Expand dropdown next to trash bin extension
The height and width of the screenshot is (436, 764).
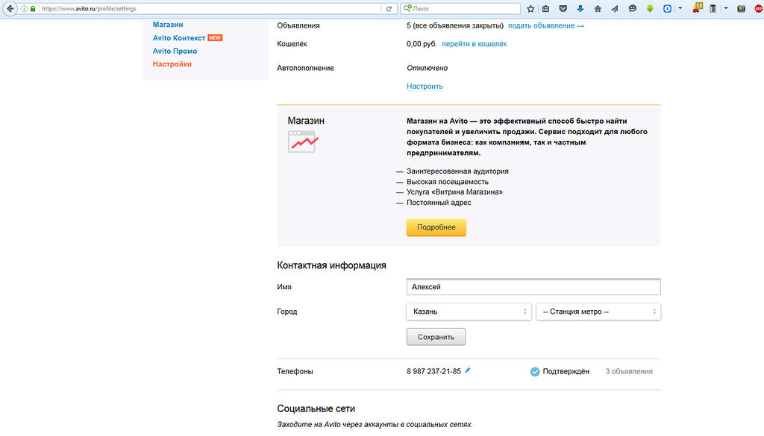tap(726, 8)
